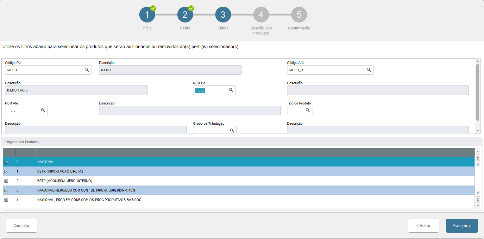This screenshot has height=239, width=484.
Task: Click the filter panel scroll-up arrow
Action: 478,61
